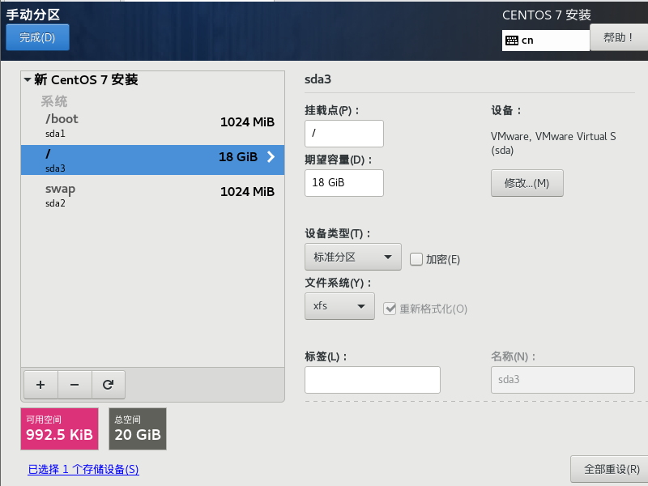Screen dimensions: 648x486
Task: Click the 挂载点 mount point input field
Action: (x=343, y=134)
